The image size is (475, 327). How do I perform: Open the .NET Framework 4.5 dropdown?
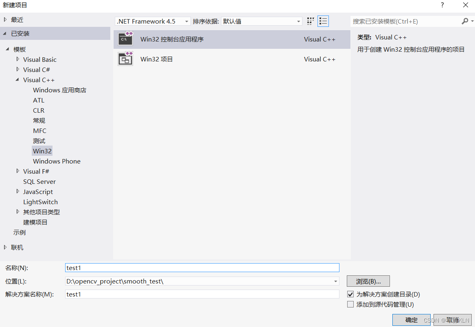click(x=187, y=21)
